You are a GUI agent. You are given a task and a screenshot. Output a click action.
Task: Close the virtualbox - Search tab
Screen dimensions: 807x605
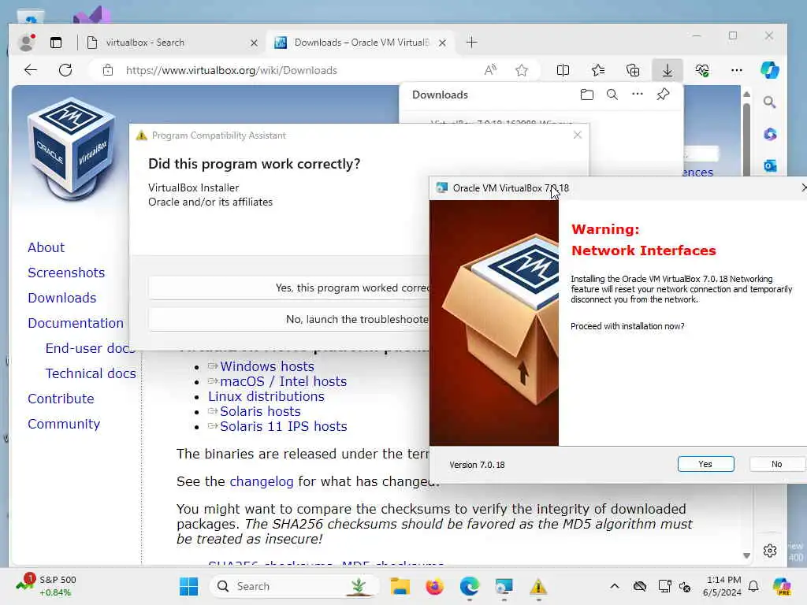(x=254, y=43)
